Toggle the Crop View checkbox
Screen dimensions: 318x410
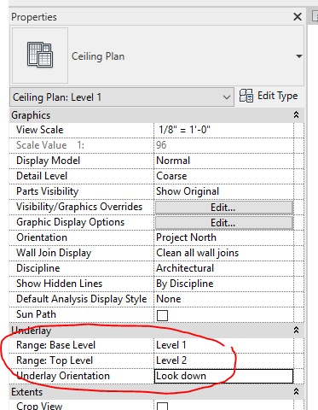point(162,407)
